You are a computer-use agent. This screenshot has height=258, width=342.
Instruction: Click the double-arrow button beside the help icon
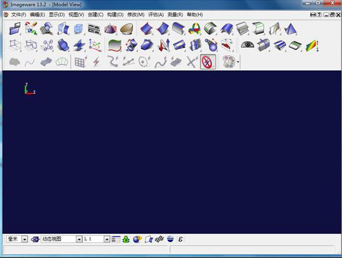coord(313,15)
